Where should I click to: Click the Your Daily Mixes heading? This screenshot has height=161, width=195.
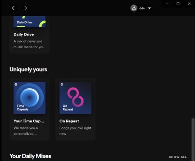point(30,156)
